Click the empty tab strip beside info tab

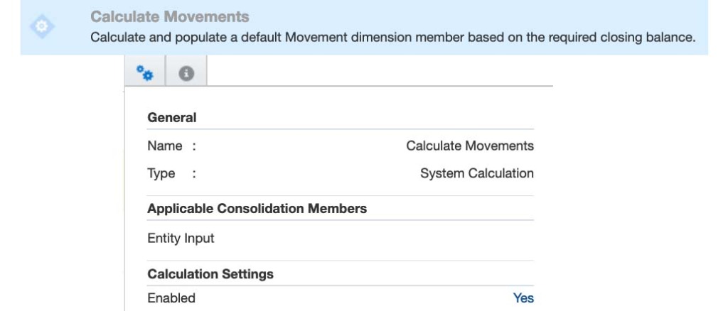pos(377,73)
